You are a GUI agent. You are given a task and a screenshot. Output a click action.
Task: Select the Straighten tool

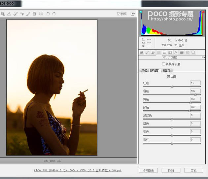click(x=9, y=14)
